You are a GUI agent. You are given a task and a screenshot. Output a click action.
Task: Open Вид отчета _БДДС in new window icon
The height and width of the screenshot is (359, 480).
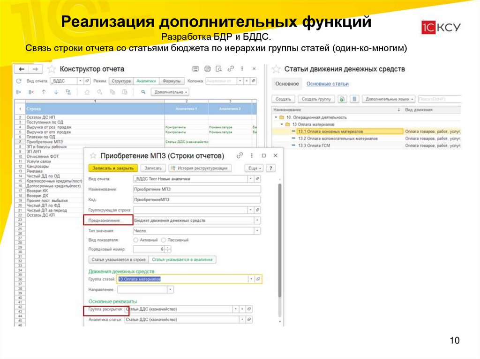coord(87,81)
